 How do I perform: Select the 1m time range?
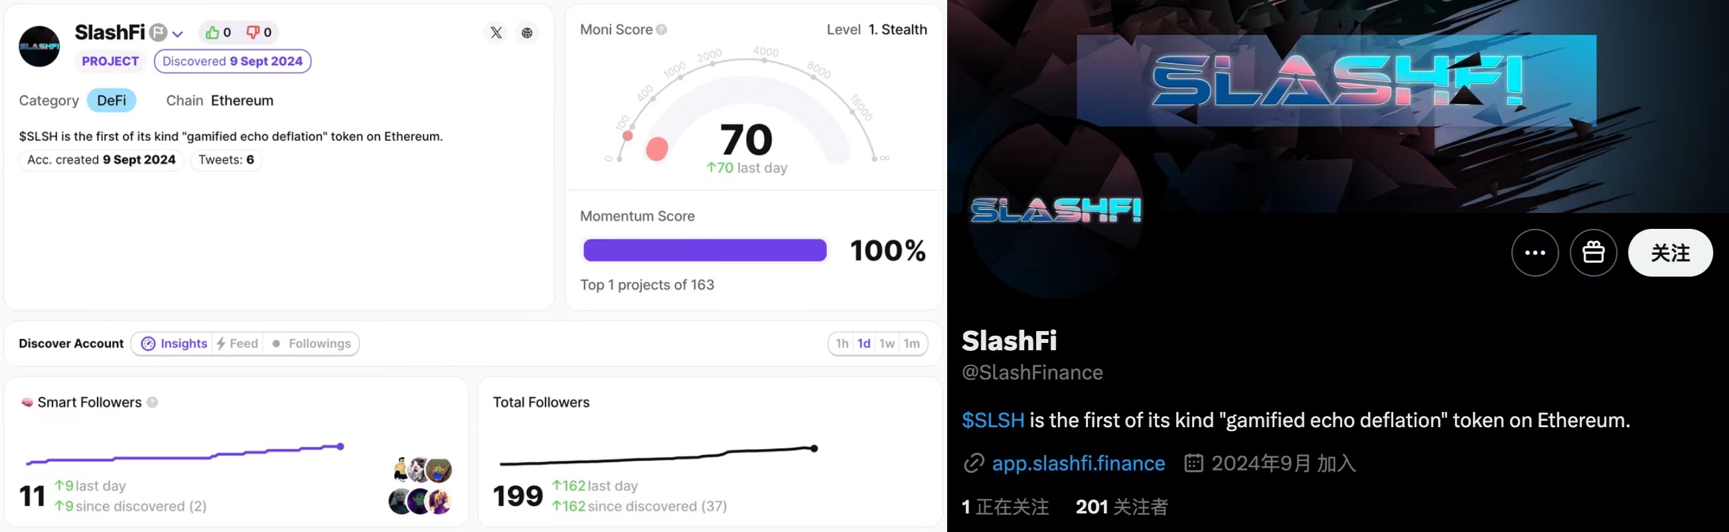[911, 344]
